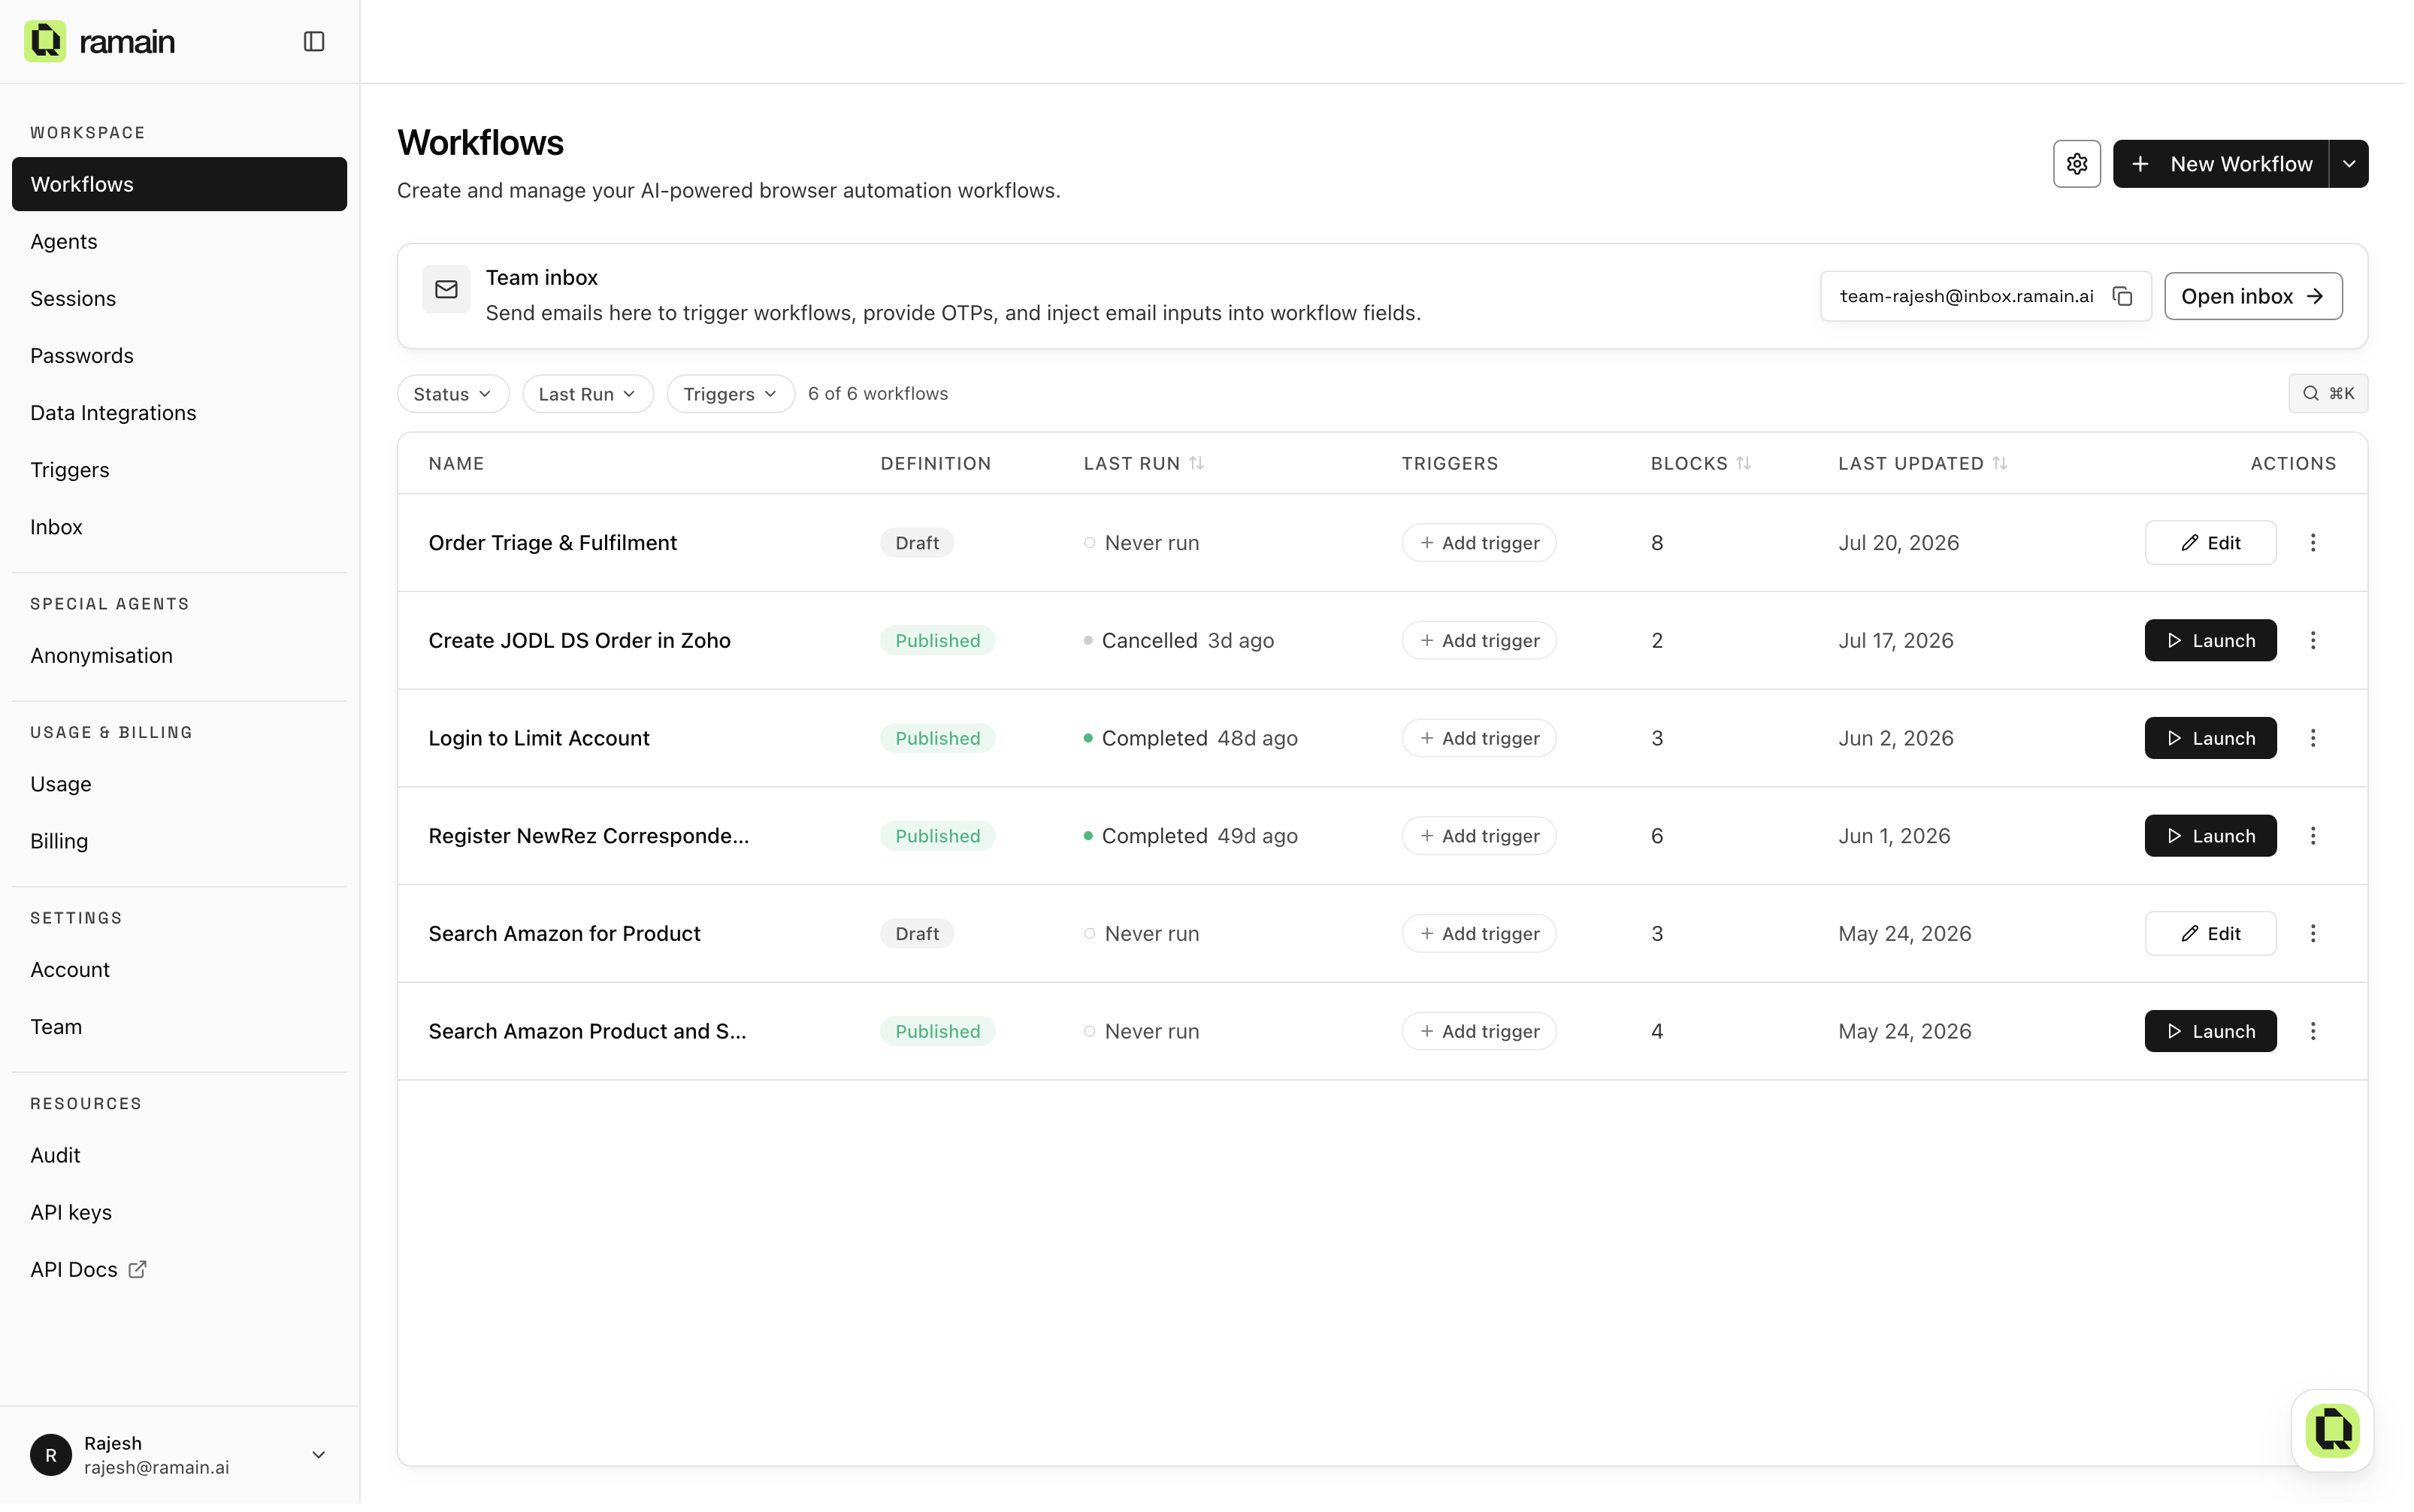Add trigger to Create JODL DS Order
The height and width of the screenshot is (1512, 2414).
click(1479, 641)
